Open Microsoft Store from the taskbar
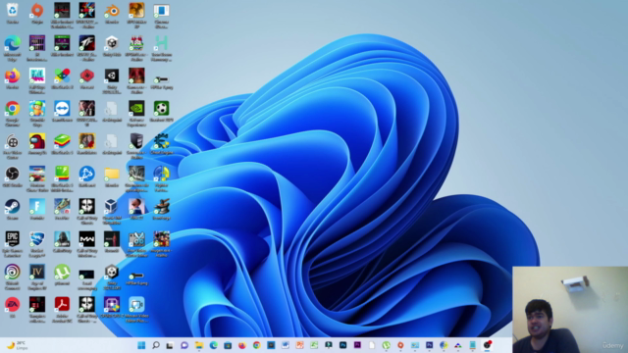Image resolution: width=628 pixels, height=353 pixels. pyautogui.click(x=228, y=345)
